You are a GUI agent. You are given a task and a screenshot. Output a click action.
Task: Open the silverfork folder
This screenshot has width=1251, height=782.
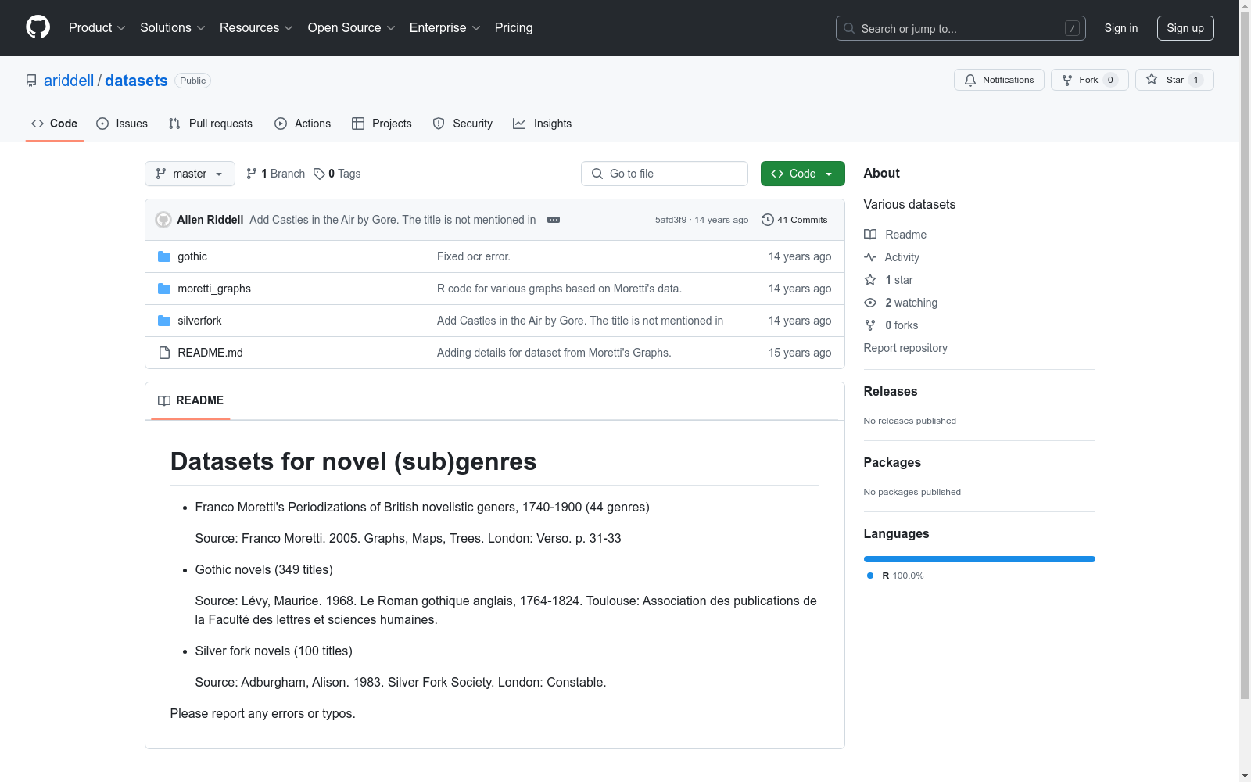click(199, 321)
